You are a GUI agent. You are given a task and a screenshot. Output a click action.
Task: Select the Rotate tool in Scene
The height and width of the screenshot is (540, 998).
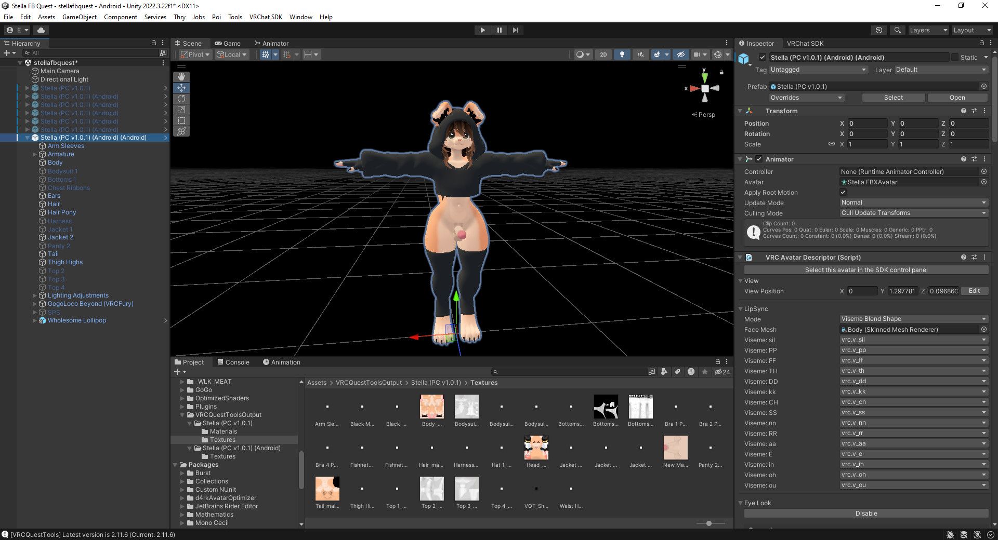pyautogui.click(x=181, y=99)
